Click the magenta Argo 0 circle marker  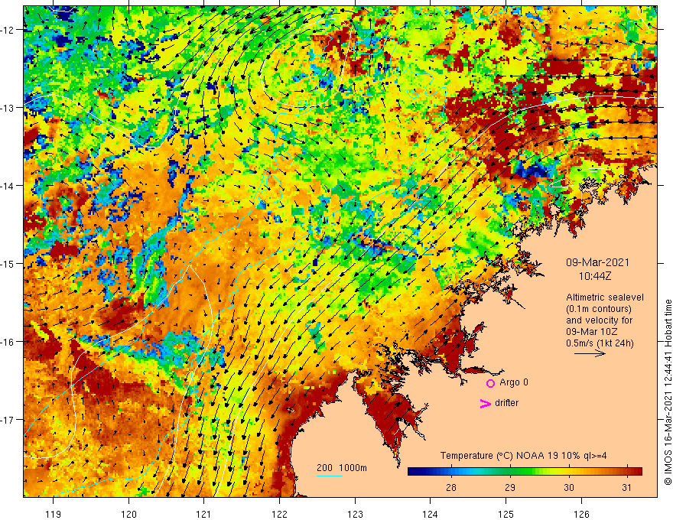click(x=490, y=383)
